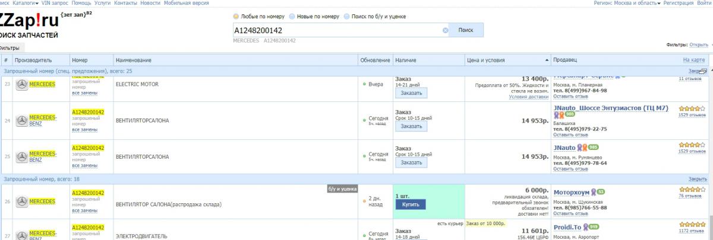
Task: Click the purple ribbon badge beside Proidi.To
Action: (x=585, y=226)
